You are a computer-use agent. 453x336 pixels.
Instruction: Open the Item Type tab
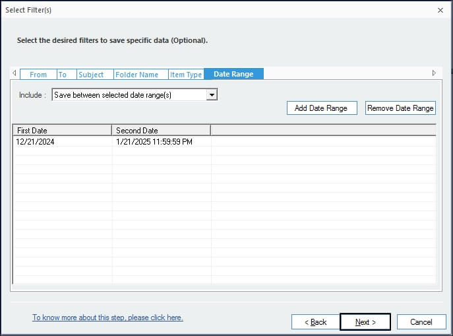pyautogui.click(x=185, y=75)
